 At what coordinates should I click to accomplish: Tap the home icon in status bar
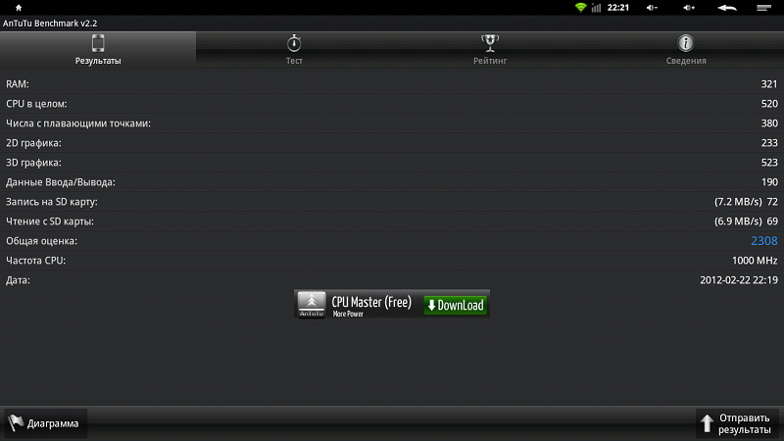tap(19, 8)
